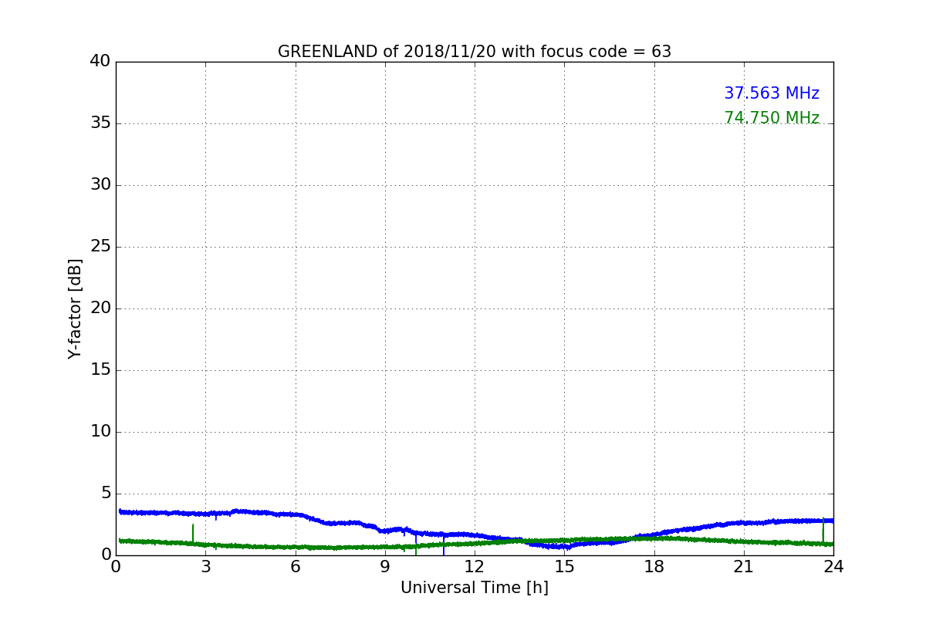
Task: Click the y-axis tick label 15
Action: [x=100, y=370]
